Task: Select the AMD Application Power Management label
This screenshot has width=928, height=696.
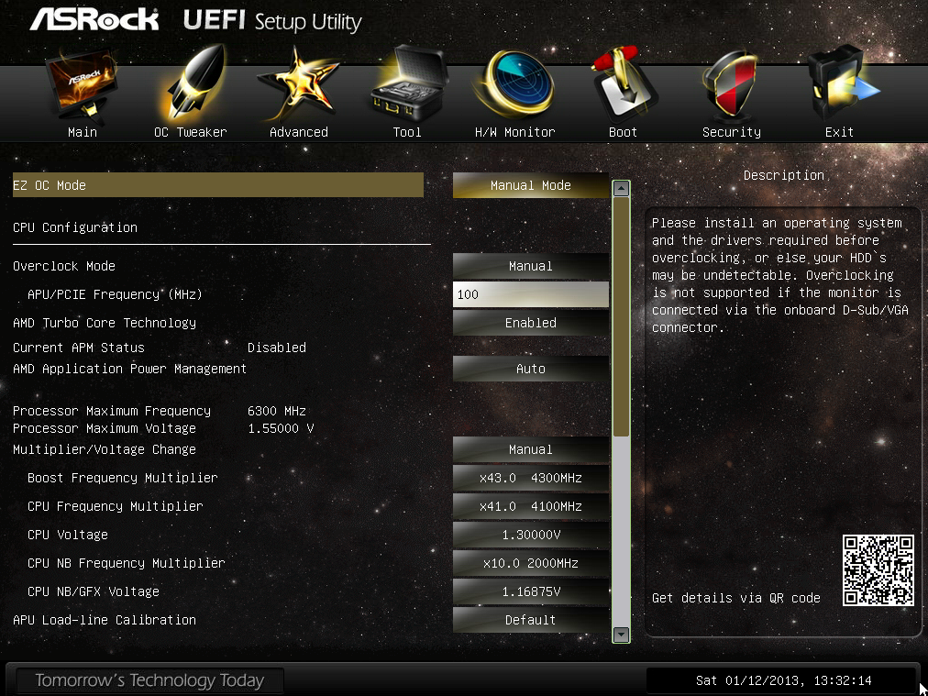Action: coord(129,369)
